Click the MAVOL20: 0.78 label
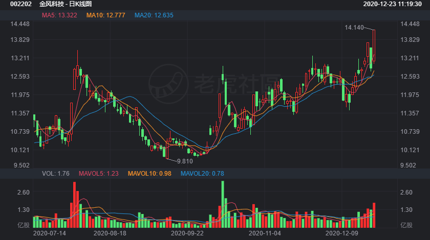 202,174
